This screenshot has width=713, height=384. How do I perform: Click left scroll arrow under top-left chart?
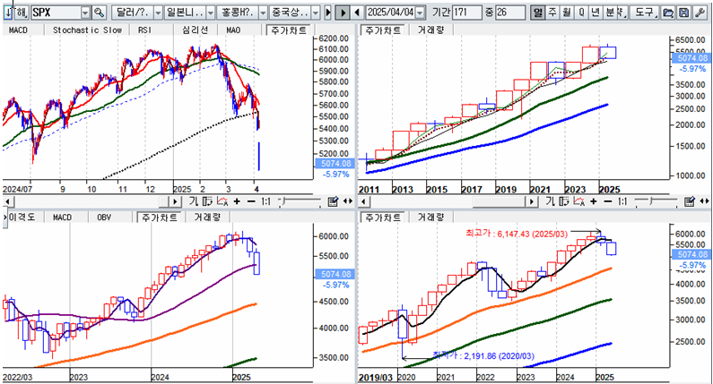7,201
